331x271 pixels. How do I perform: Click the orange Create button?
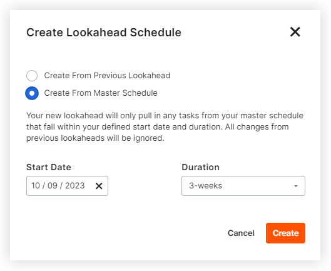(x=285, y=233)
